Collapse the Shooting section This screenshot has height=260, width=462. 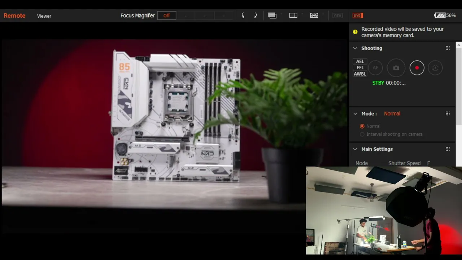point(355,48)
